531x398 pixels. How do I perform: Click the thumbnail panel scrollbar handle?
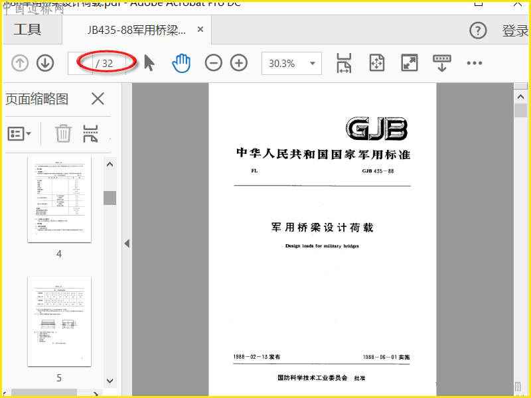pyautogui.click(x=110, y=198)
